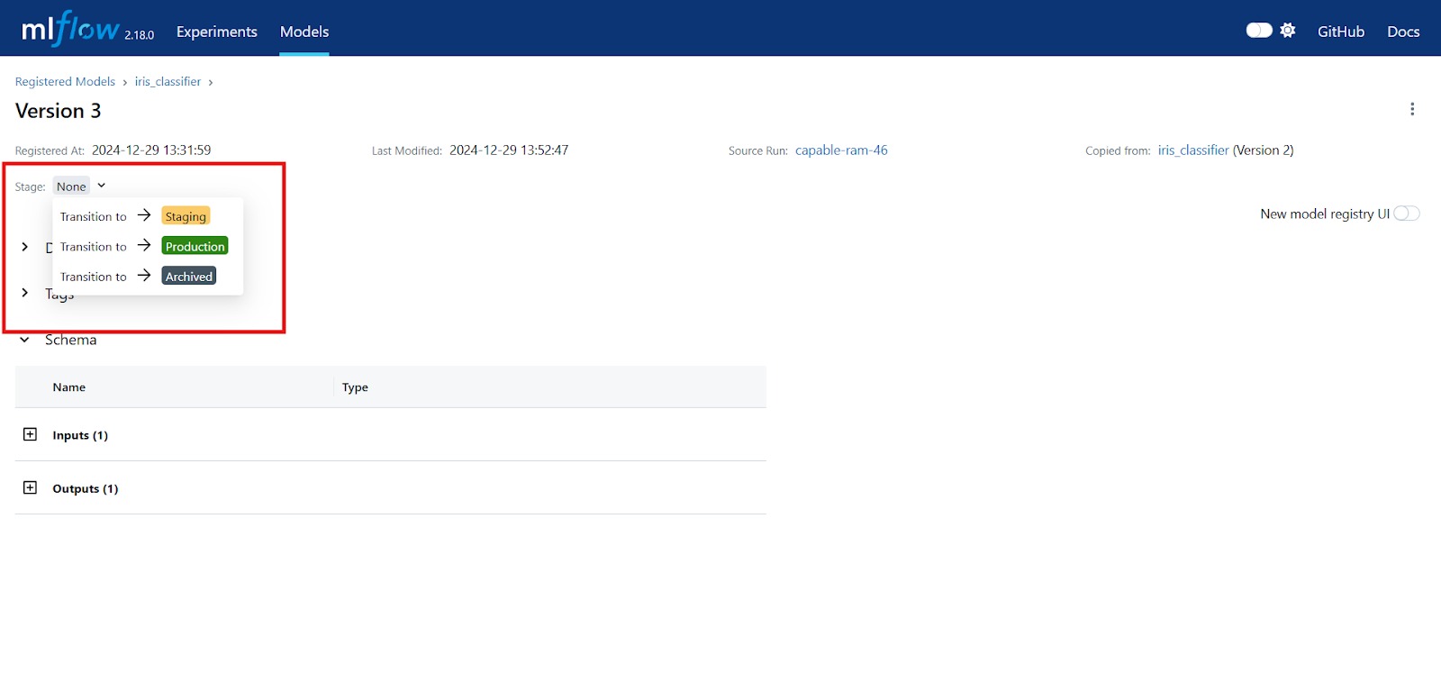Click the arrow next to Production transition
The width and height of the screenshot is (1441, 682).
[144, 245]
